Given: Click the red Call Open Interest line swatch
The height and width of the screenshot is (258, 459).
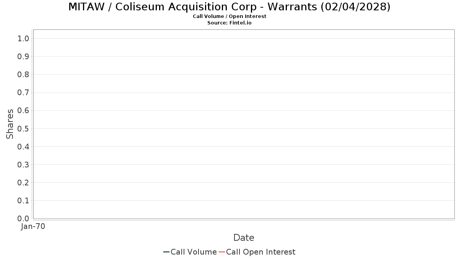Looking at the screenshot, I should 222,252.
